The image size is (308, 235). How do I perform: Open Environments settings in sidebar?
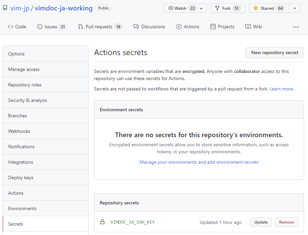click(x=45, y=208)
